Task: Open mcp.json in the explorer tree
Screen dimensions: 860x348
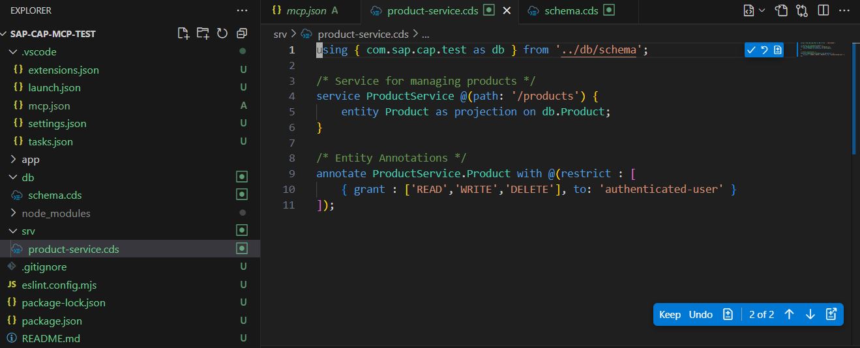Action: click(49, 106)
